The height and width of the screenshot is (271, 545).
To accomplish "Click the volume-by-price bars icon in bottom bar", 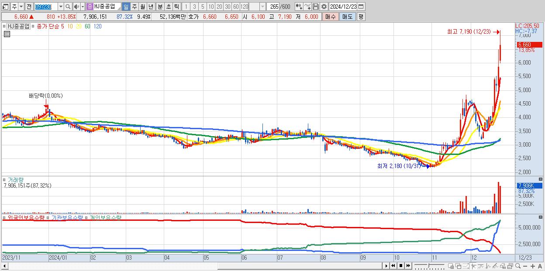I will tap(503, 266).
